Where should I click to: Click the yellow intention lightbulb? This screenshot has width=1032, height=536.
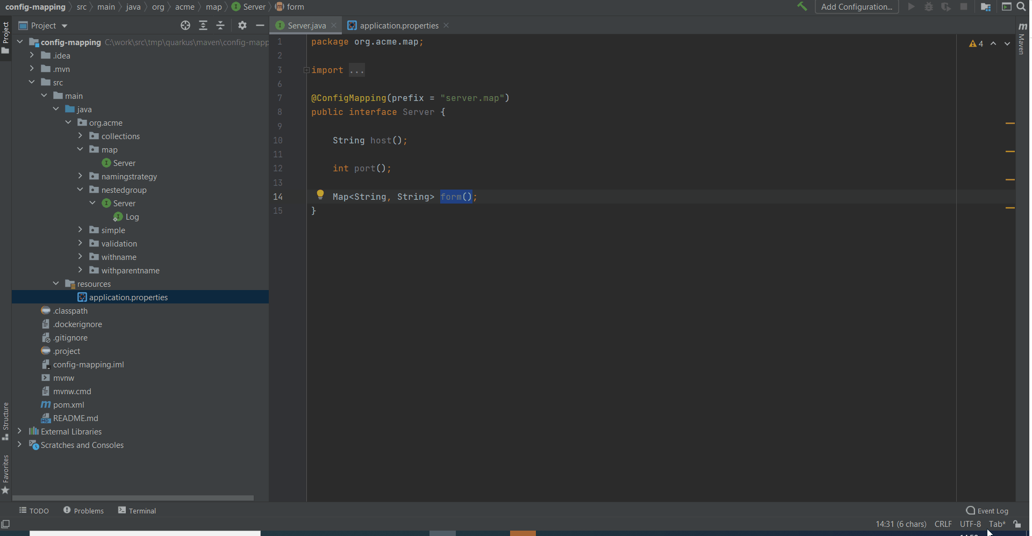320,194
